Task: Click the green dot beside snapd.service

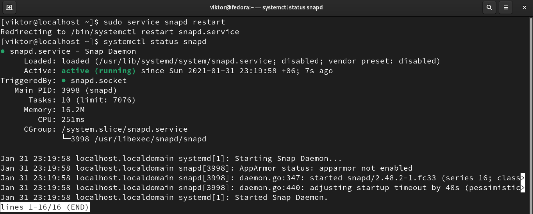Action: [3, 51]
